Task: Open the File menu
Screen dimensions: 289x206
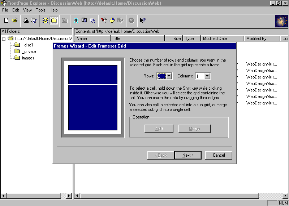Action: tap(5, 10)
